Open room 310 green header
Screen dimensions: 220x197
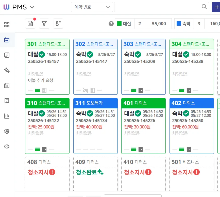pyautogui.click(x=47, y=103)
